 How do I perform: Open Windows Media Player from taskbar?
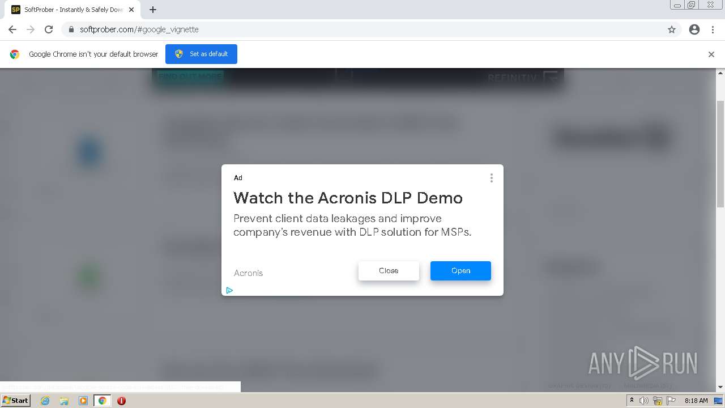pos(83,401)
